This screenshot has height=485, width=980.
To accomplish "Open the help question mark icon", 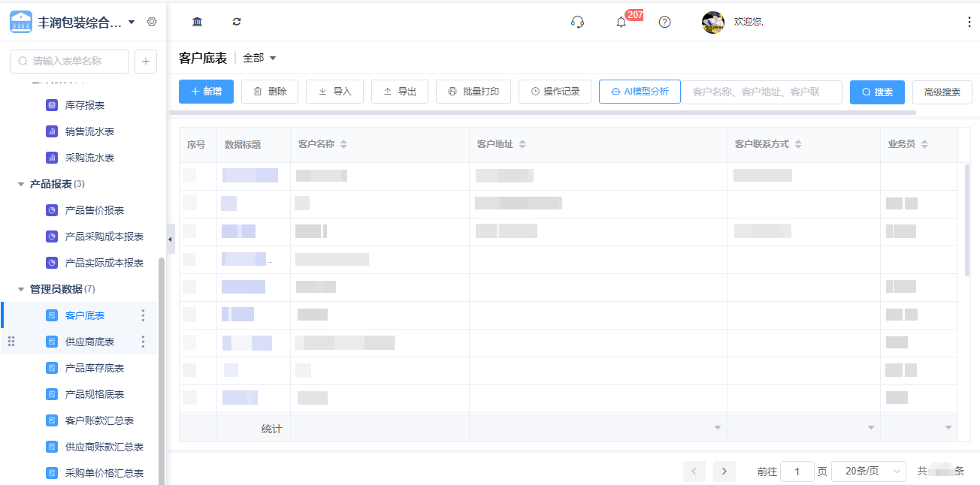I will coord(664,22).
